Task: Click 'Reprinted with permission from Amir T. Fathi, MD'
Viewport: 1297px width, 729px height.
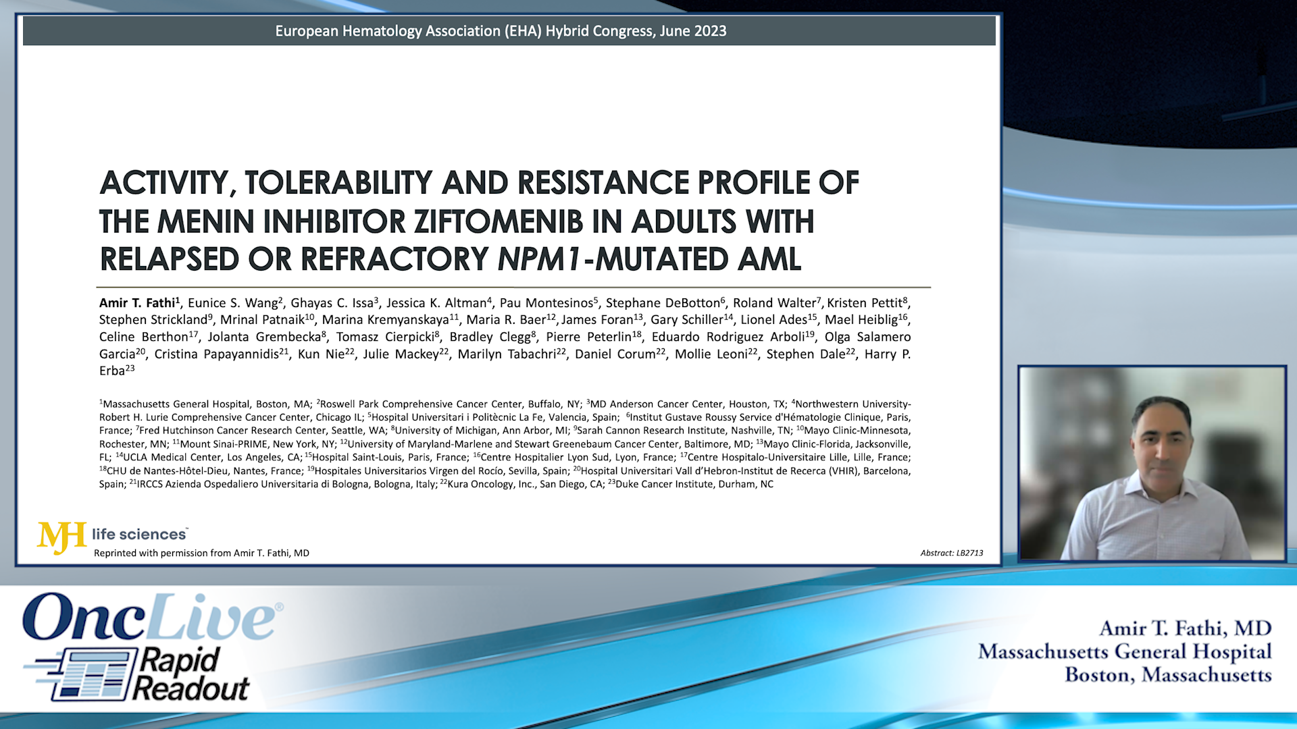Action: pos(201,553)
